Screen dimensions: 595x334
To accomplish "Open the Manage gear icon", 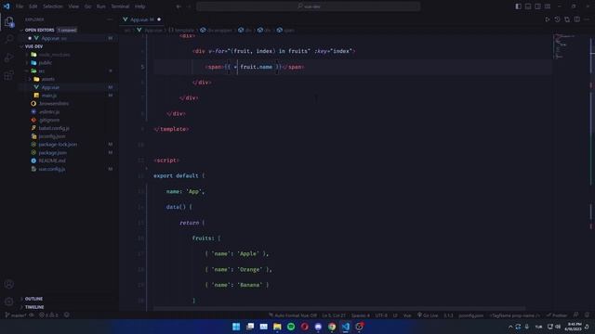I will coord(9,302).
